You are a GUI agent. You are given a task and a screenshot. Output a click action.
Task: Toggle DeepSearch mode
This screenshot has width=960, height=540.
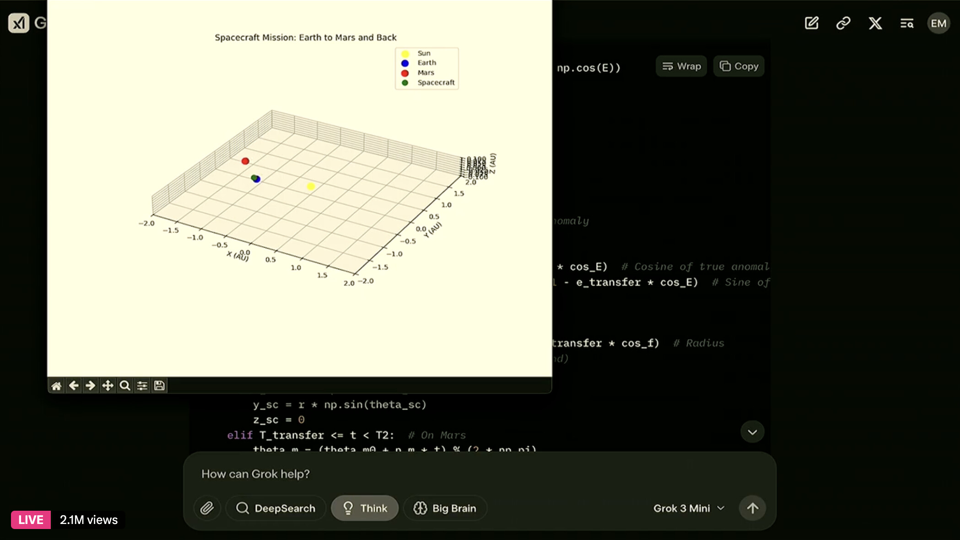tap(275, 508)
